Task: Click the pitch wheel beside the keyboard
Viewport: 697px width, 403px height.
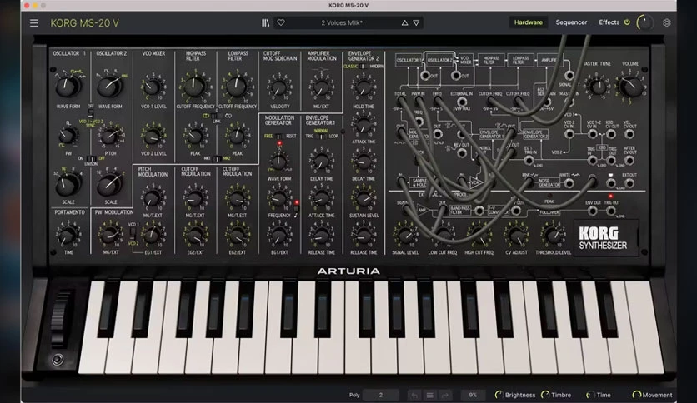Action: (58, 318)
